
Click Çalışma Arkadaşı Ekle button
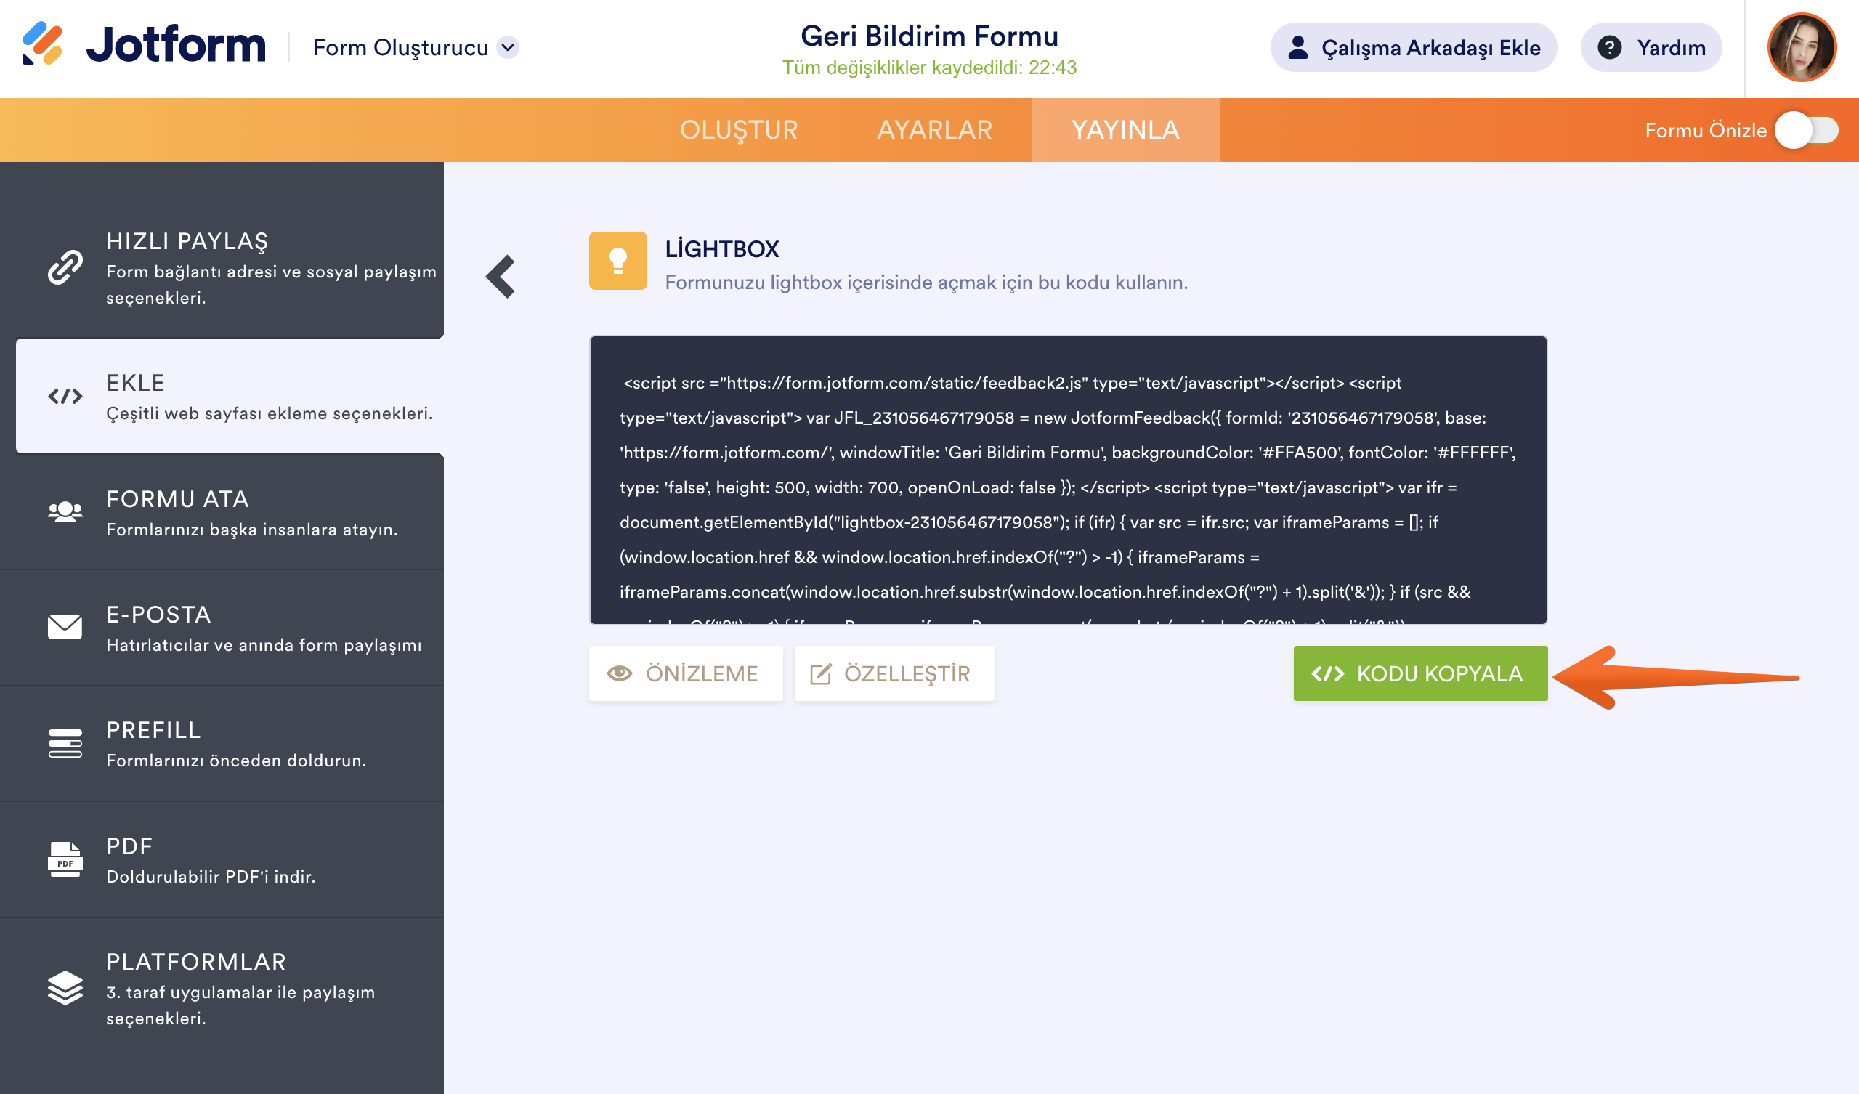tap(1413, 48)
